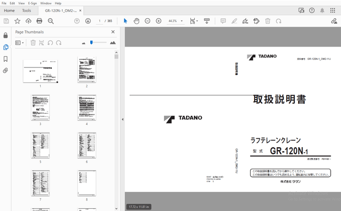
Task: Zoom in with plus button
Action: pyautogui.click(x=158, y=21)
